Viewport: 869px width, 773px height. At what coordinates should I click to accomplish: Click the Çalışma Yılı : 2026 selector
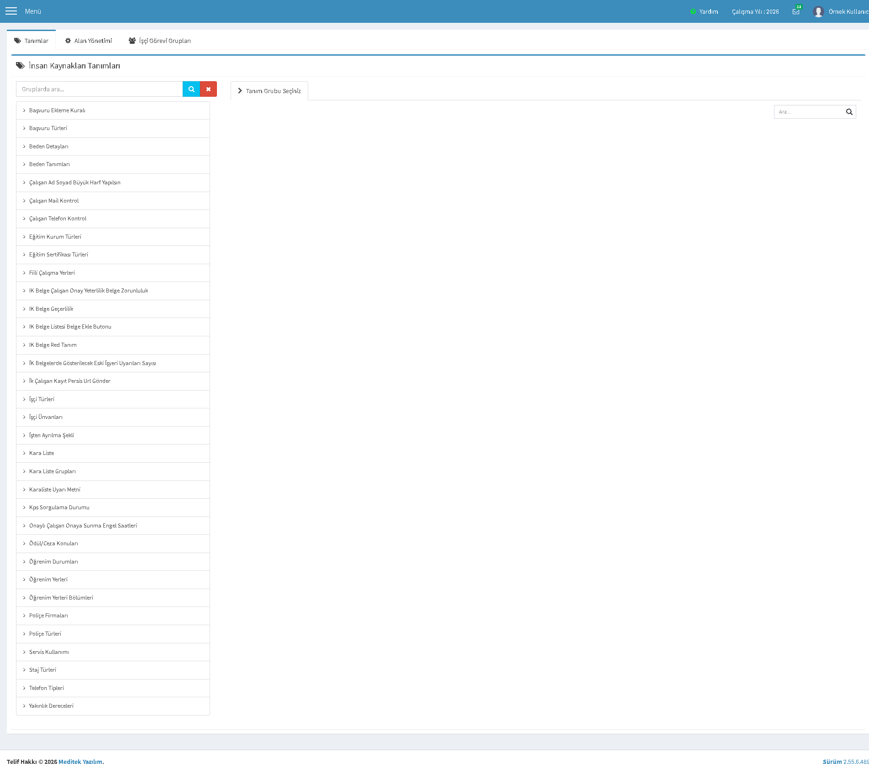755,11
